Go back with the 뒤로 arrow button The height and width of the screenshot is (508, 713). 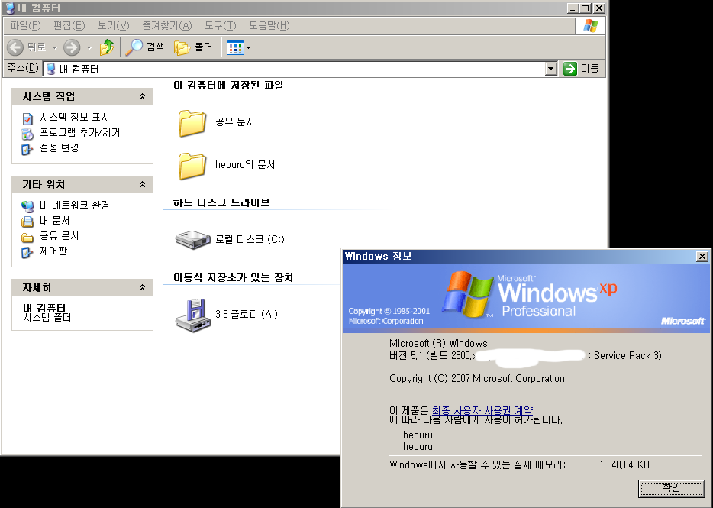[27, 47]
